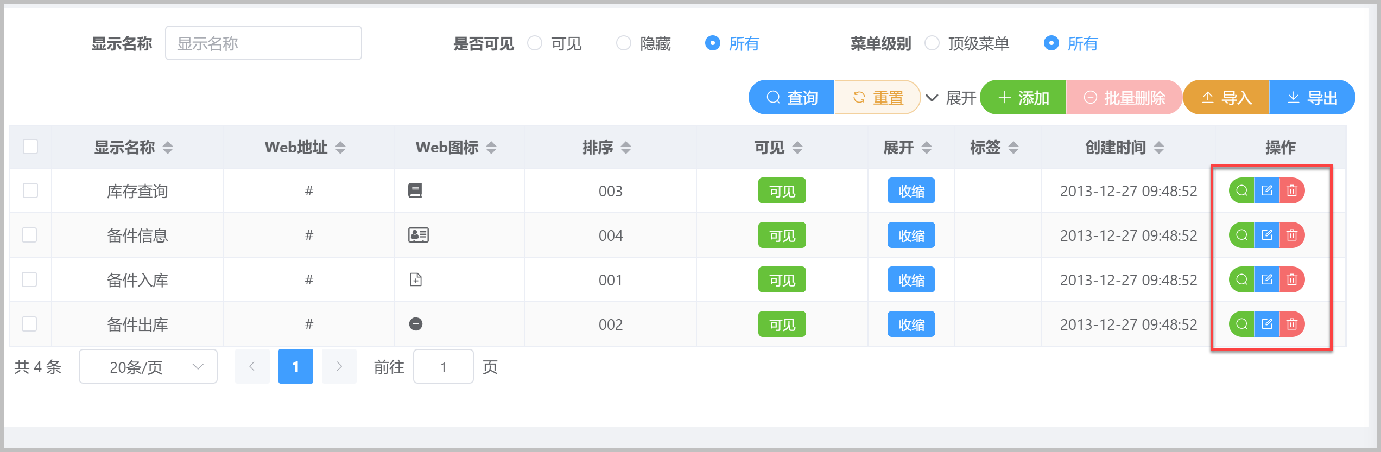Sort by 创建时间 column sort arrows

[x=1159, y=147]
